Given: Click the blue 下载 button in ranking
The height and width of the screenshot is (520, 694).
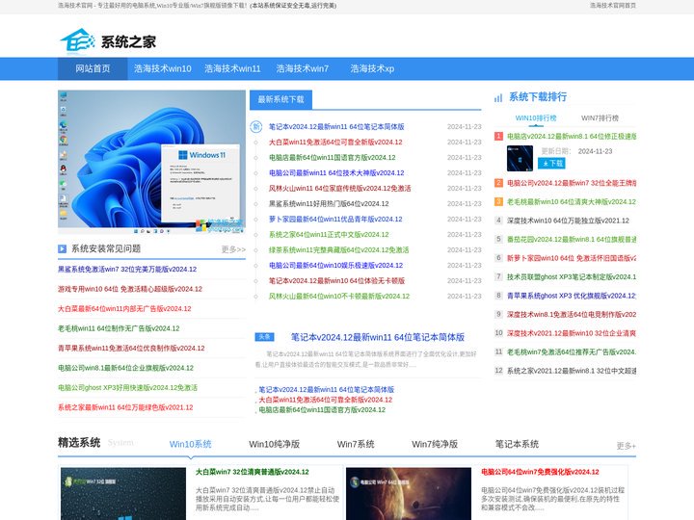Looking at the screenshot, I should tap(551, 163).
